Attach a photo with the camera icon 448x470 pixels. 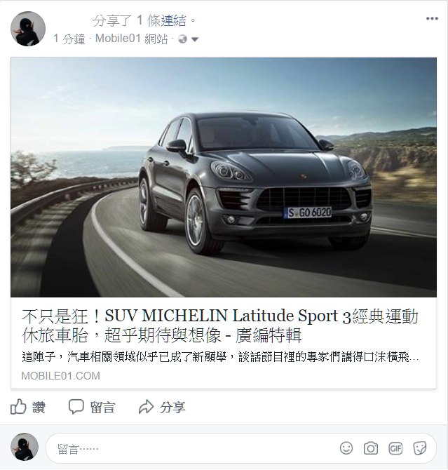[x=371, y=448]
